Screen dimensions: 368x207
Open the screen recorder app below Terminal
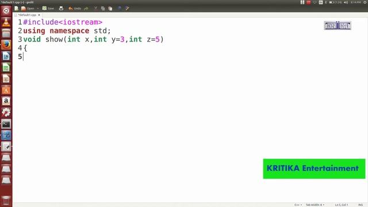(x=6, y=135)
